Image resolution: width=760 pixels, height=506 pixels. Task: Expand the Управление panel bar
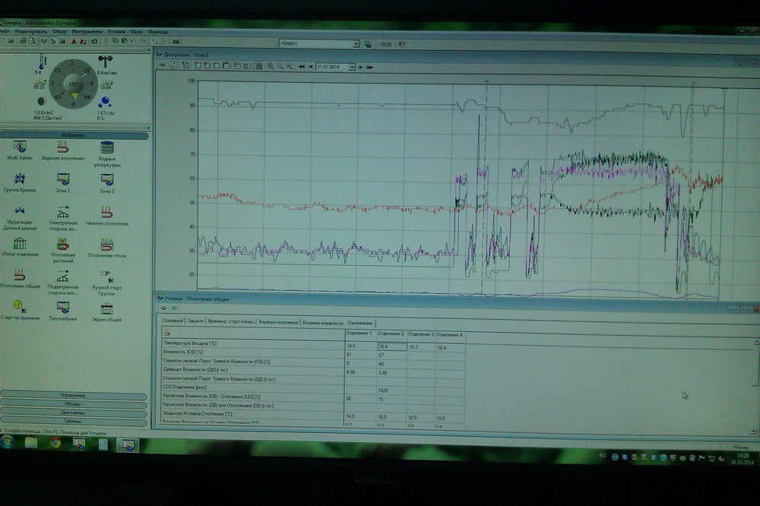(73, 396)
